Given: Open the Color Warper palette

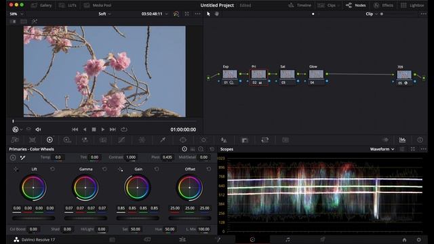Looking at the screenshot, I should point(142,140).
